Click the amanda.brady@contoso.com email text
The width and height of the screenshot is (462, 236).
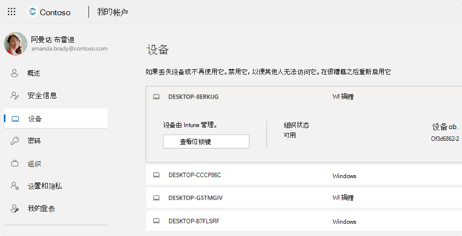69,49
